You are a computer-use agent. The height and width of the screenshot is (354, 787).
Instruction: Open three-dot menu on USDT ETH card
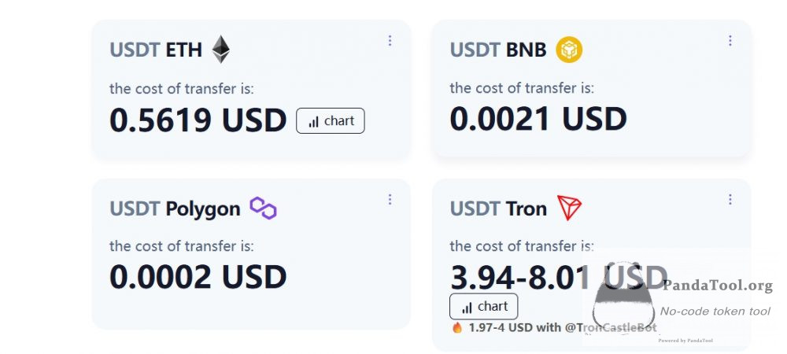[x=390, y=41]
